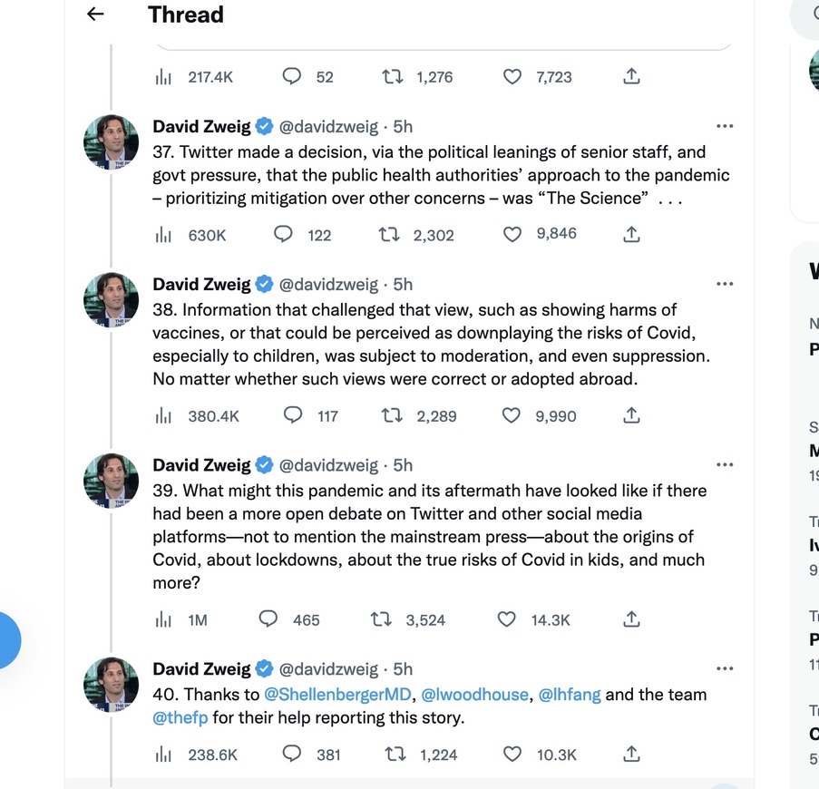Open more options menu on tweet 37
Image resolution: width=819 pixels, height=789 pixels.
[725, 127]
